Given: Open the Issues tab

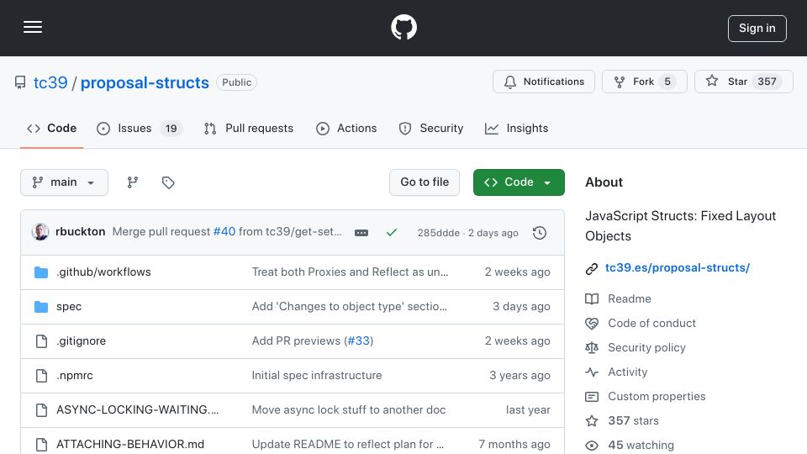Looking at the screenshot, I should pyautogui.click(x=139, y=128).
